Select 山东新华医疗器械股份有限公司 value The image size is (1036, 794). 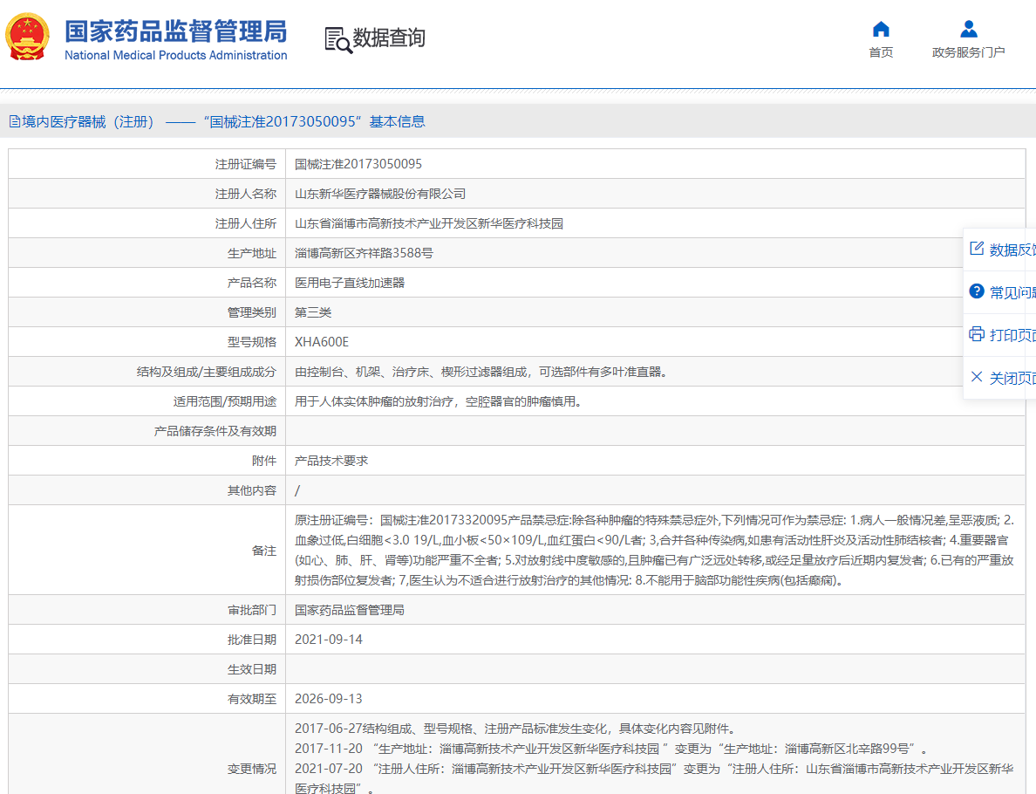[x=380, y=194]
